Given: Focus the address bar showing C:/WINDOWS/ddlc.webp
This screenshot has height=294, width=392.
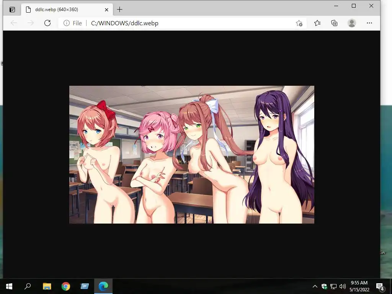Looking at the screenshot, I should pos(183,23).
